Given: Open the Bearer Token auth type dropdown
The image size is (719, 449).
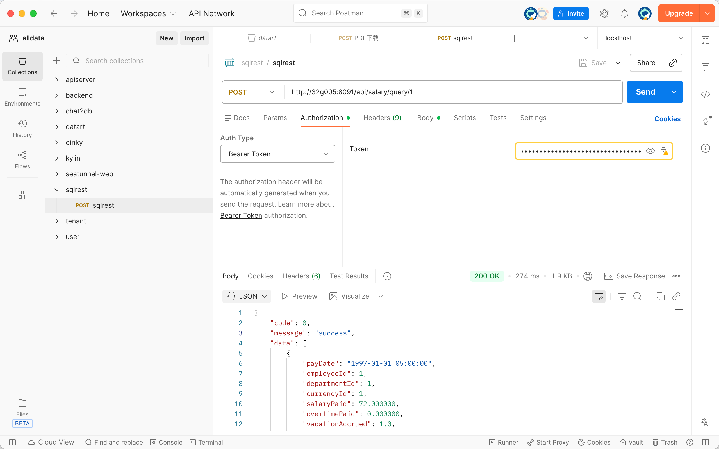Looking at the screenshot, I should (277, 154).
